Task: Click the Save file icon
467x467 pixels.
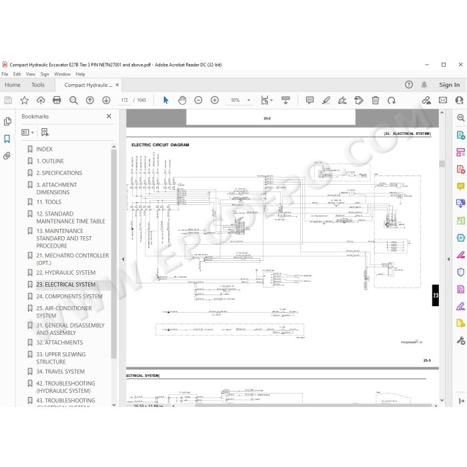Action: click(x=8, y=100)
